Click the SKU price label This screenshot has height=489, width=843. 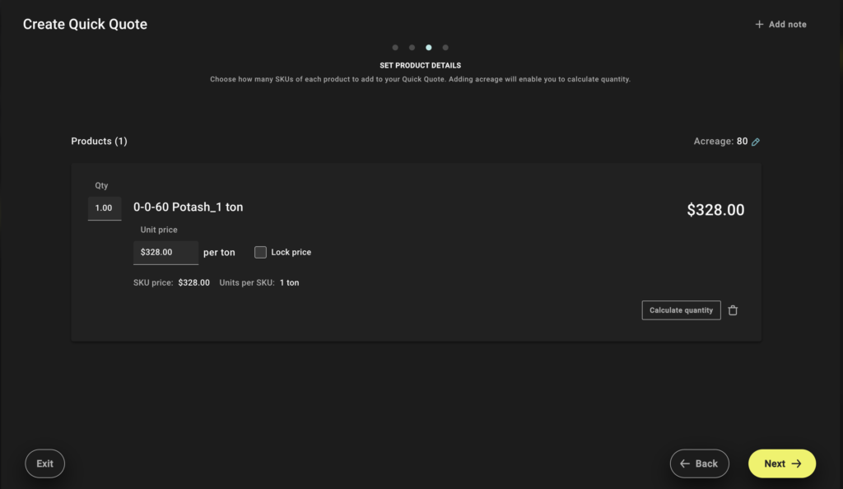coord(153,282)
